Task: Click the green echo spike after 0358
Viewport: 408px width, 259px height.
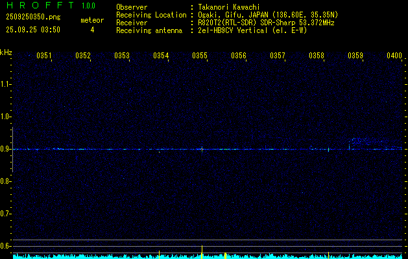Action: coord(329,150)
